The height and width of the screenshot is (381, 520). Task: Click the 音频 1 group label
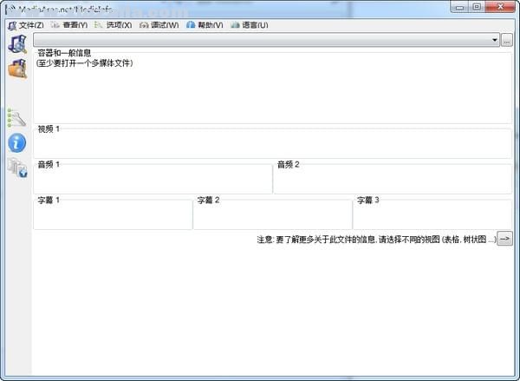[49, 164]
